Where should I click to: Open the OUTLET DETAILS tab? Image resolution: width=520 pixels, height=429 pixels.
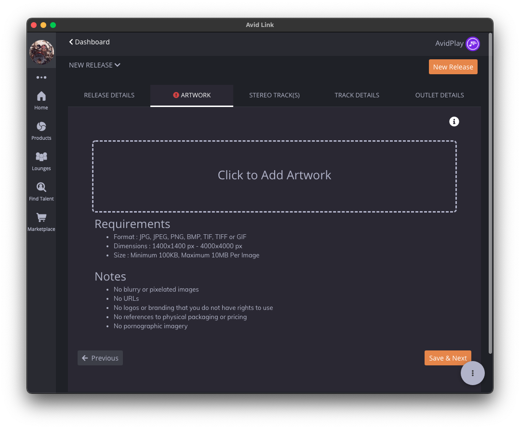(x=439, y=95)
